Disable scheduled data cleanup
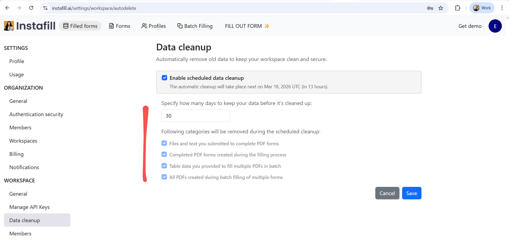The width and height of the screenshot is (509, 246). (164, 78)
